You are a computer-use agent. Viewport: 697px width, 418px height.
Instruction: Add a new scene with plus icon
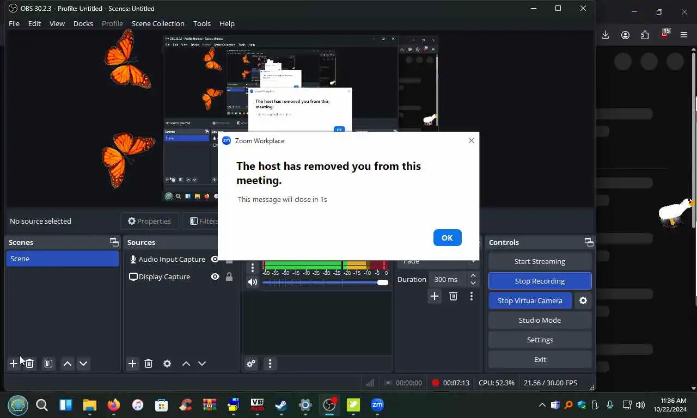coord(14,364)
